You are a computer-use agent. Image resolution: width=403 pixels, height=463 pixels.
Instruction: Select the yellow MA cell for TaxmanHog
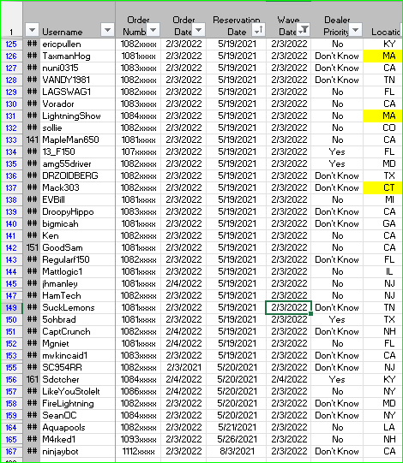[382, 56]
